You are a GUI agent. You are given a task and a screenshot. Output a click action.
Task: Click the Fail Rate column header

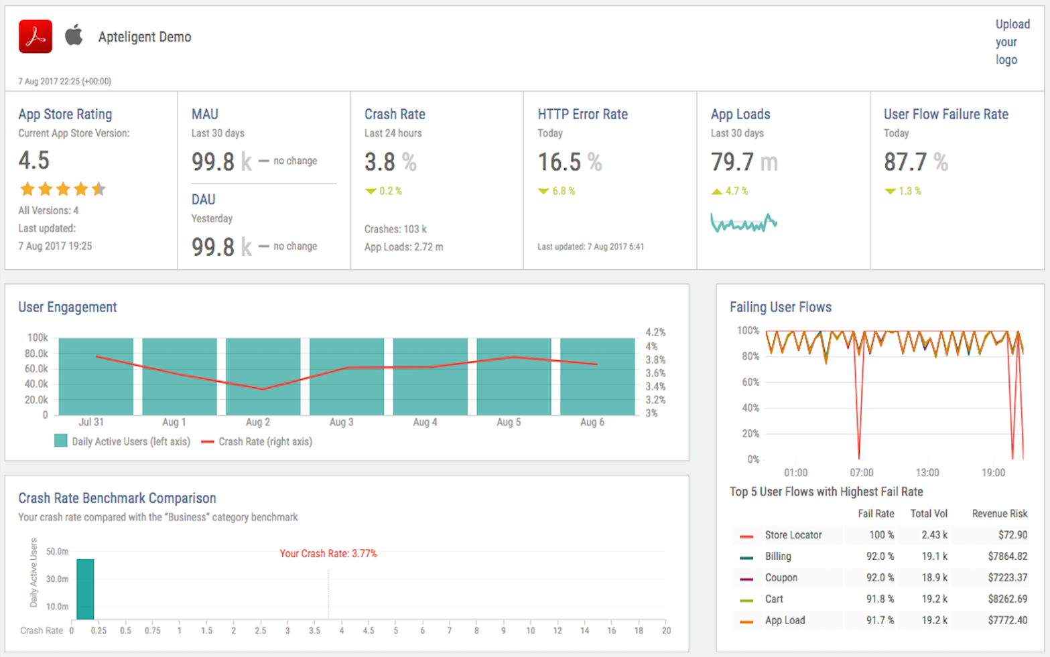coord(876,514)
